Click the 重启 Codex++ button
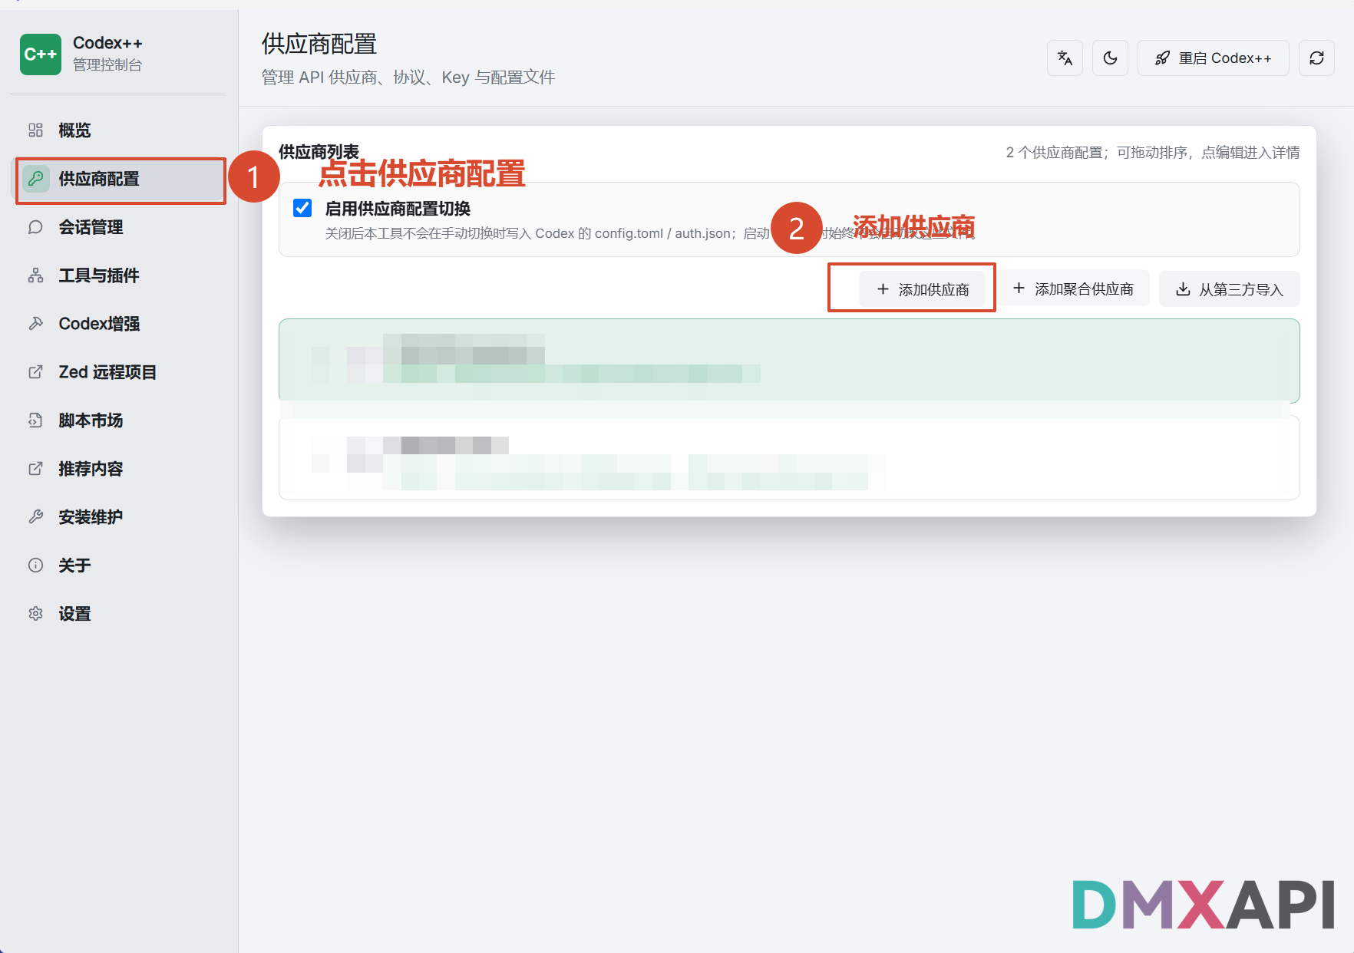This screenshot has width=1354, height=953. point(1213,58)
